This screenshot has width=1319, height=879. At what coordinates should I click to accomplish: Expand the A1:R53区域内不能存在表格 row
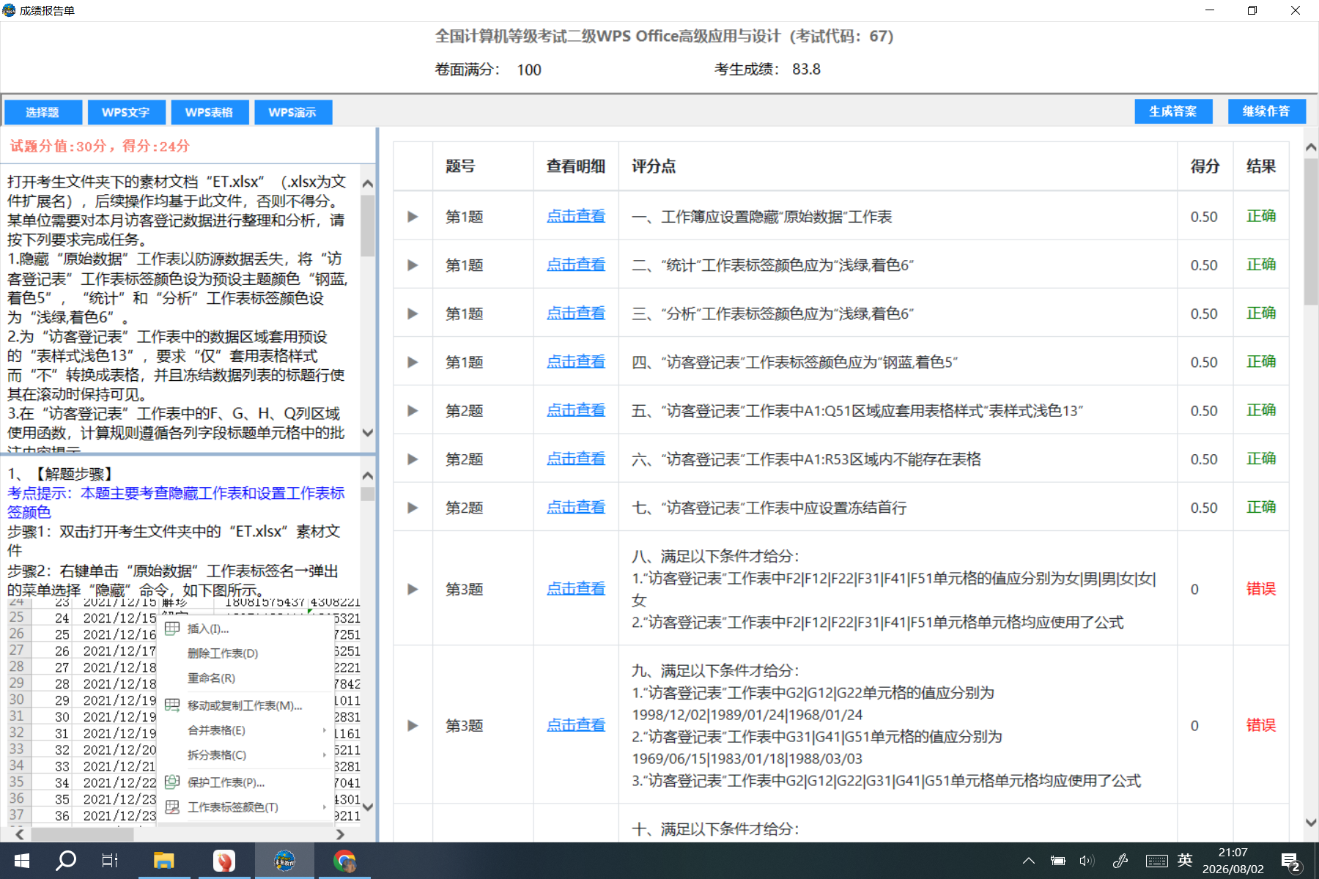pos(413,459)
